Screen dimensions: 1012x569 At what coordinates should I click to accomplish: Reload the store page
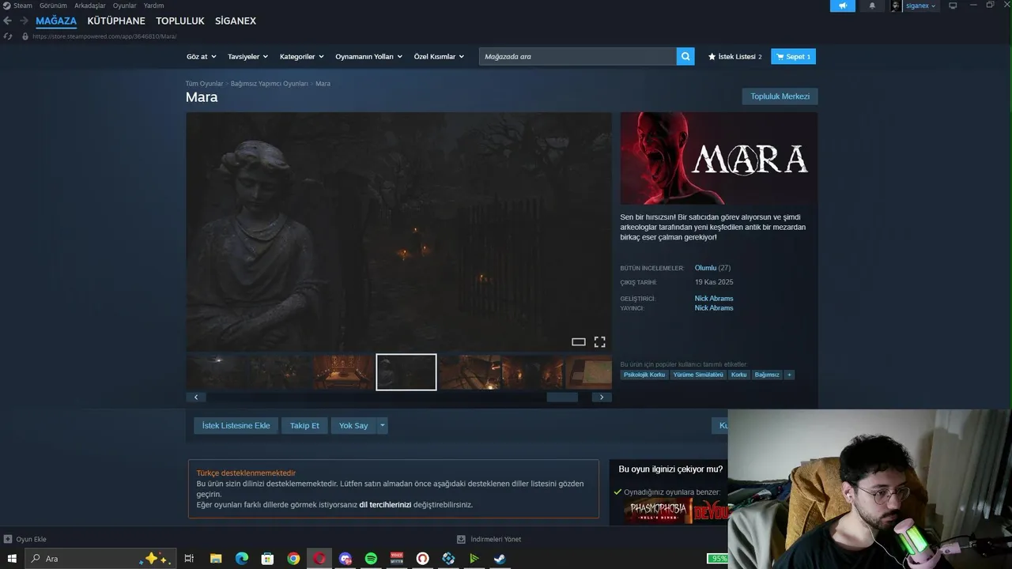(7, 36)
